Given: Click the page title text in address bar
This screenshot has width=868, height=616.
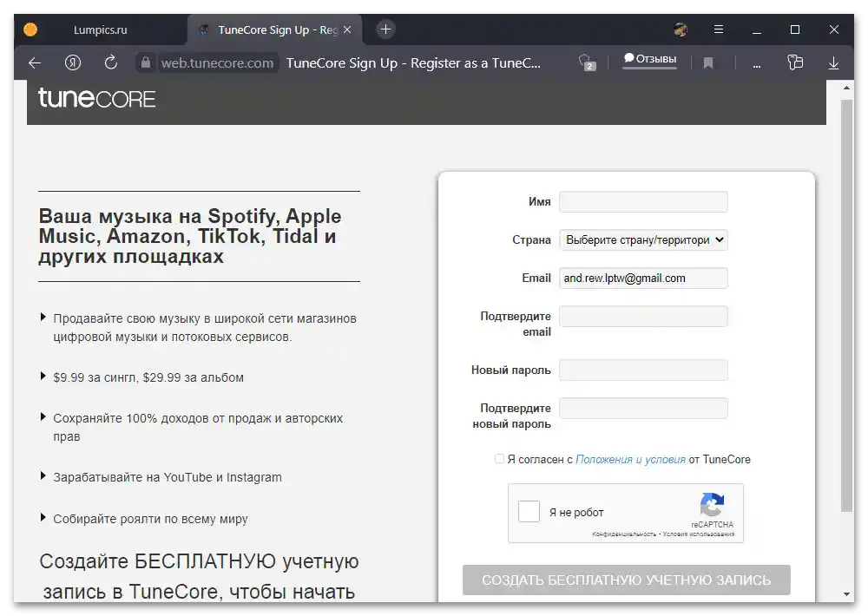Looking at the screenshot, I should click(413, 63).
